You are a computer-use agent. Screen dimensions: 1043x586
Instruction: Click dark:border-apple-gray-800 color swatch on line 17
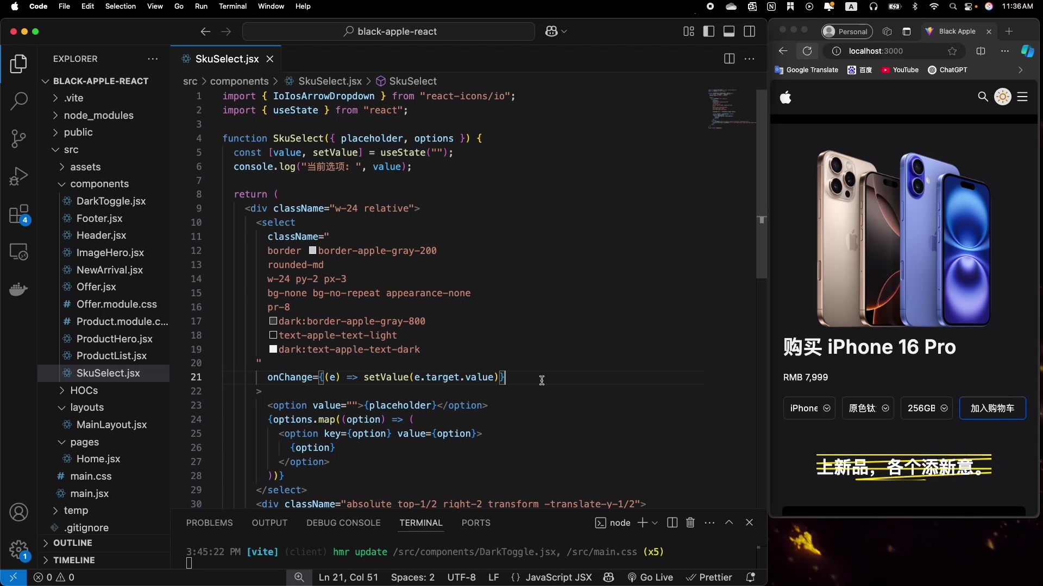click(273, 321)
